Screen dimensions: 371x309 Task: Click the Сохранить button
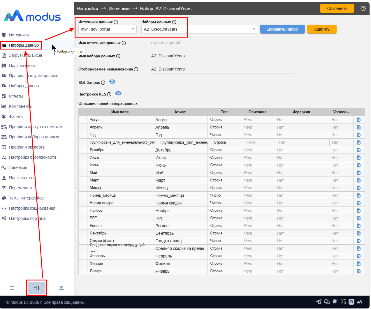tap(337, 8)
